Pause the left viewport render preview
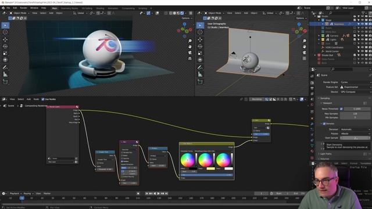372x209 pixels. (191, 13)
